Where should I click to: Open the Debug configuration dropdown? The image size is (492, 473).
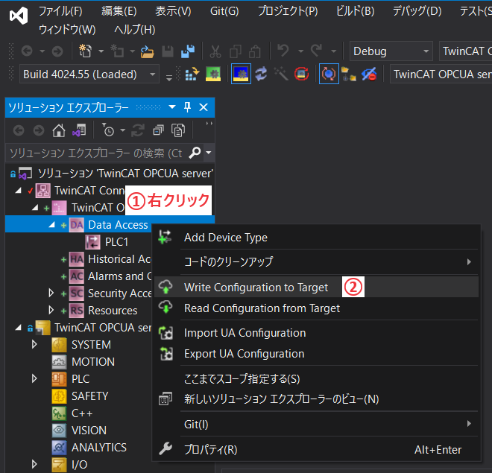391,51
